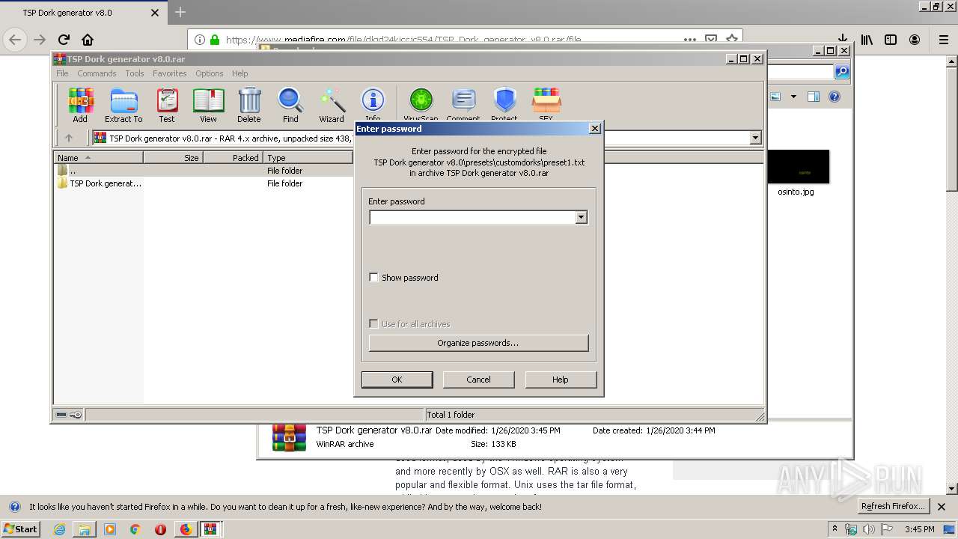Open the WinRAR Favorites menu
The image size is (958, 539).
pos(170,73)
